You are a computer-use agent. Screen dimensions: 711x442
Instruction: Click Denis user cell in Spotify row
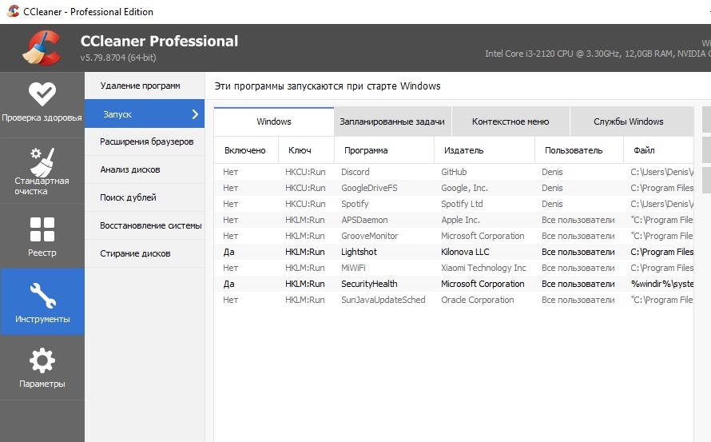click(552, 204)
